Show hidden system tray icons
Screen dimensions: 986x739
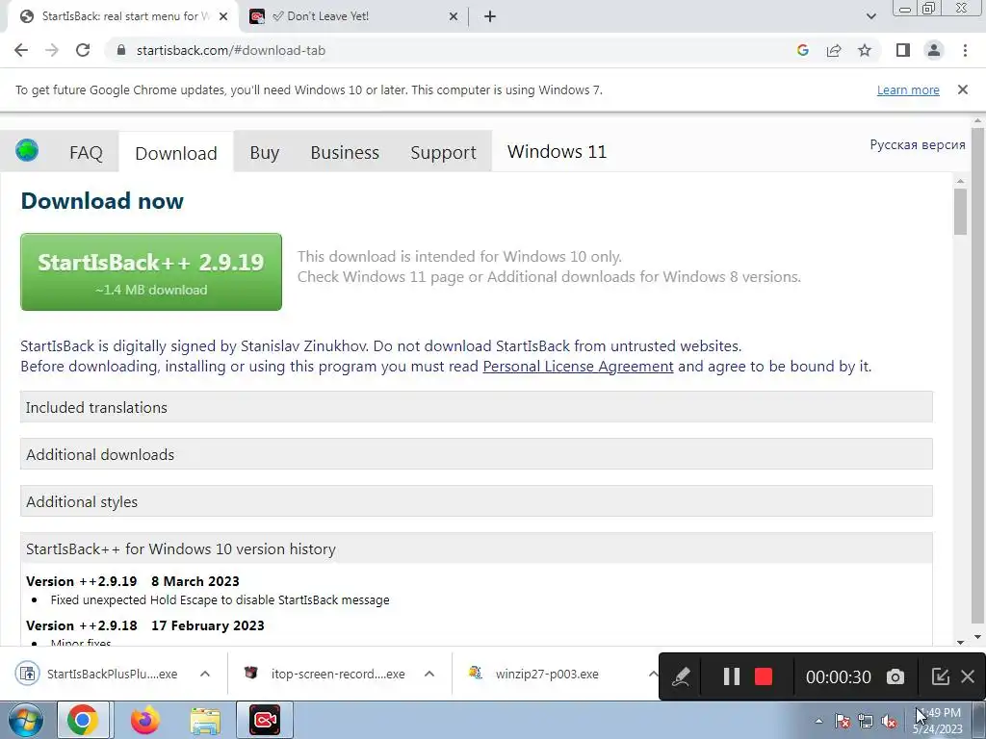(818, 721)
